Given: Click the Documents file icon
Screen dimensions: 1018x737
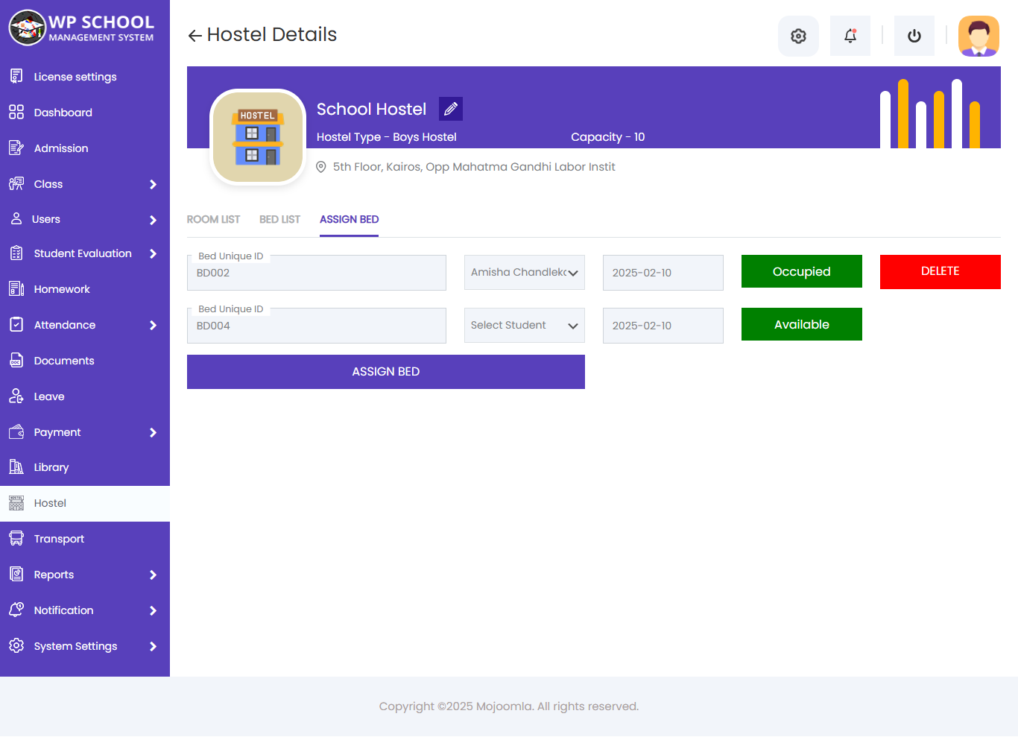Looking at the screenshot, I should pyautogui.click(x=16, y=360).
